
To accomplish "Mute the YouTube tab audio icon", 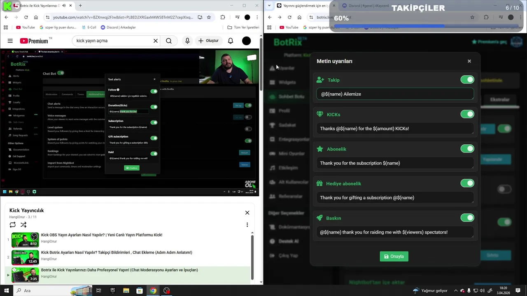I will (64, 6).
